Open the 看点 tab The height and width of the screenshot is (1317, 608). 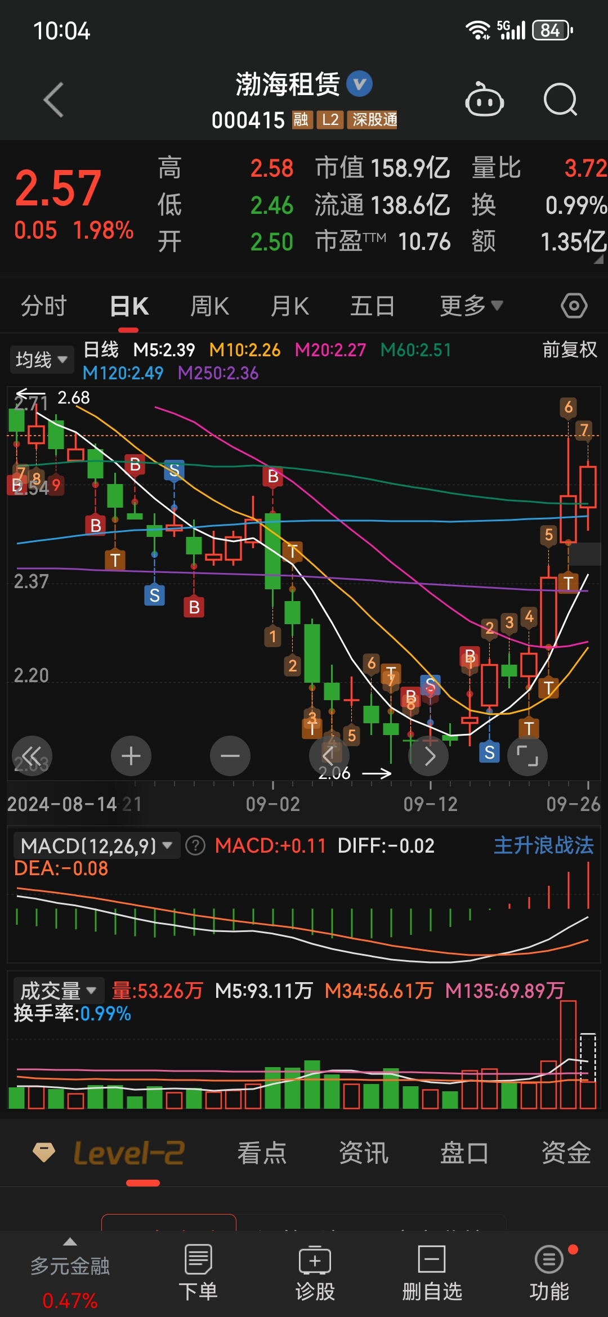[262, 1153]
